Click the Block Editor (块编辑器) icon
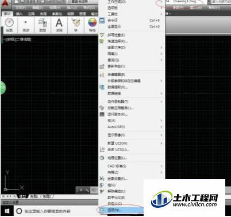The width and height of the screenshot is (231, 217). [102, 74]
